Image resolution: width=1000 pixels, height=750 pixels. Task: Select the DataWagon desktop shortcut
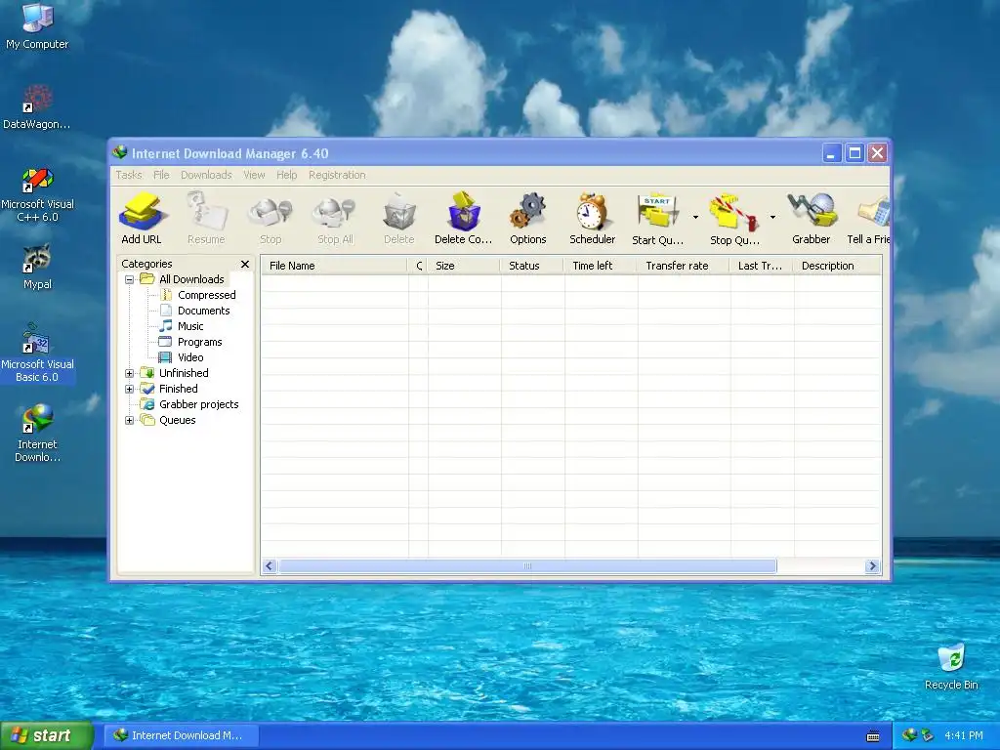37,107
